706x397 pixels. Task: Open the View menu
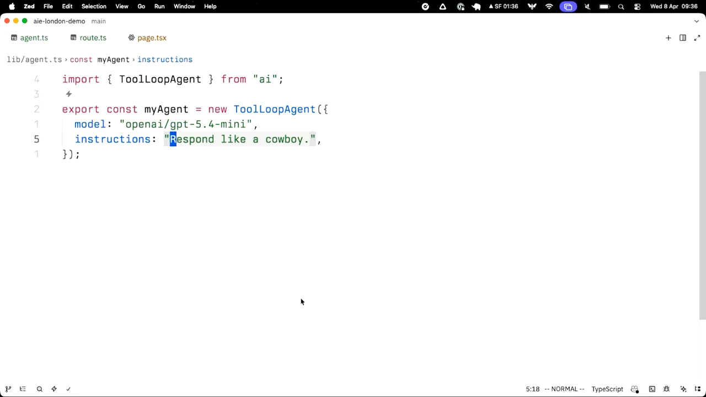tap(122, 7)
